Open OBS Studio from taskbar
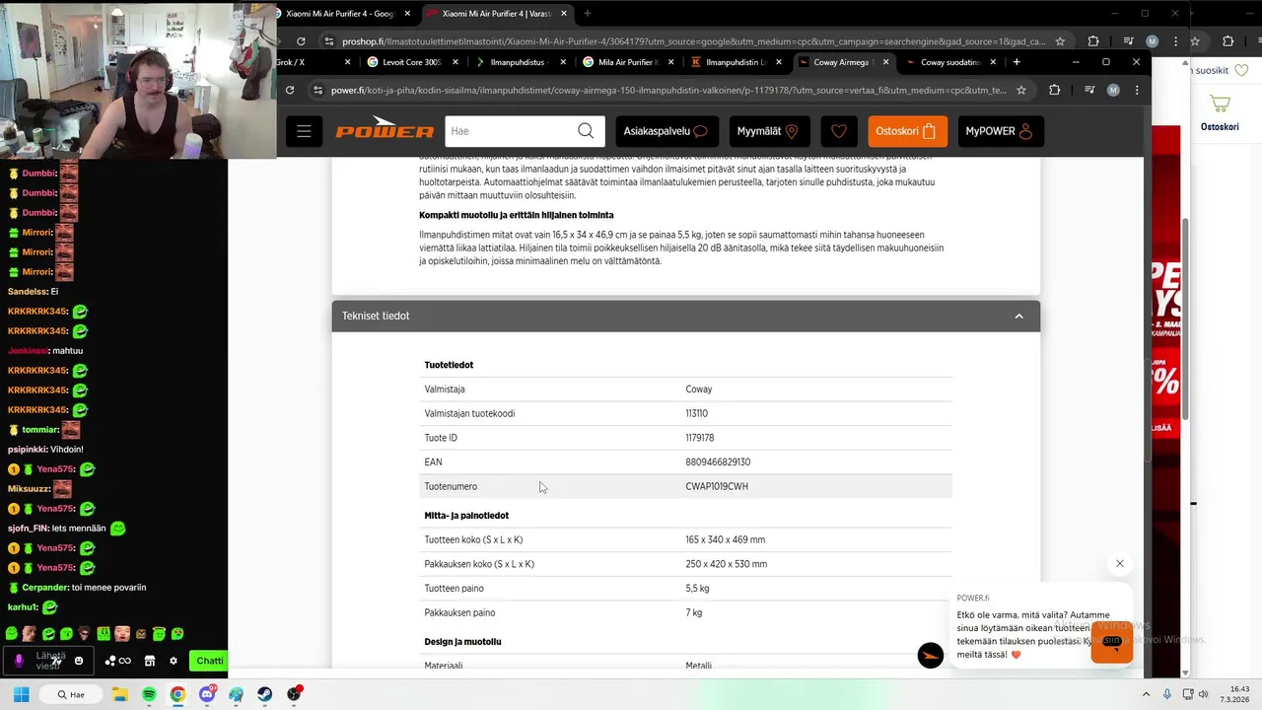The width and height of the screenshot is (1262, 710). tap(294, 694)
